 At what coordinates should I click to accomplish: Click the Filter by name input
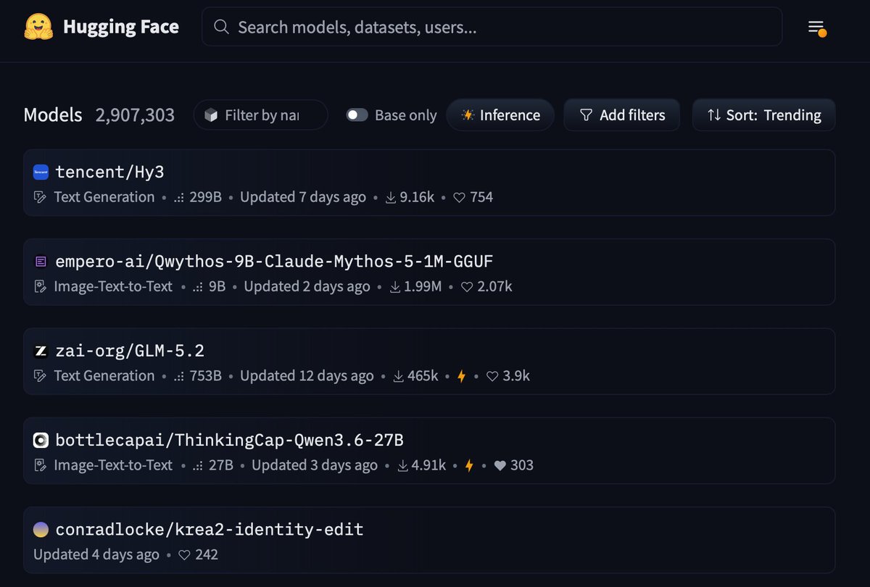coord(260,115)
